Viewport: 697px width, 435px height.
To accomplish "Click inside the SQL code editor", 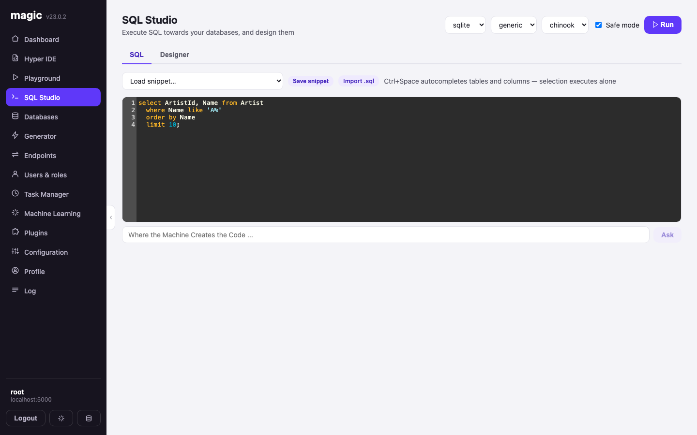I will [x=409, y=159].
